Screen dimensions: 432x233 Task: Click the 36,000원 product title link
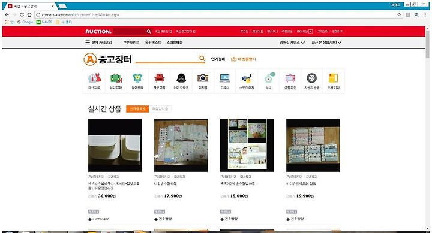pyautogui.click(x=114, y=186)
